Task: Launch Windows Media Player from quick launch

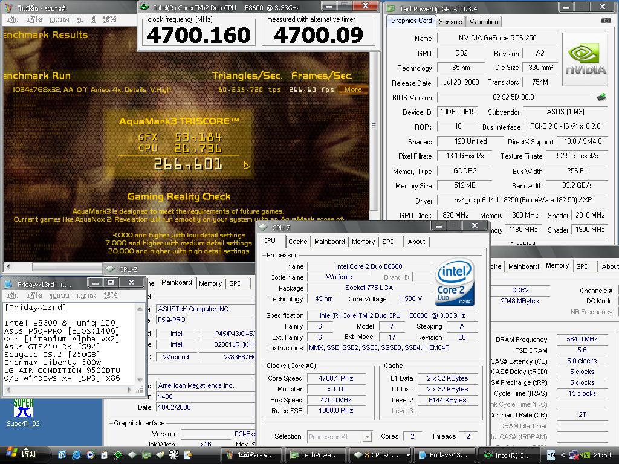Action: coord(90,455)
